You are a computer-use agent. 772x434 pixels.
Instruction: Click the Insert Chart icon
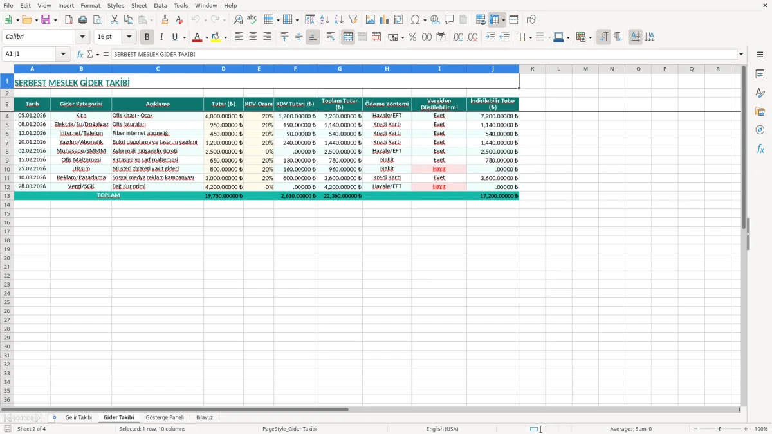(385, 20)
